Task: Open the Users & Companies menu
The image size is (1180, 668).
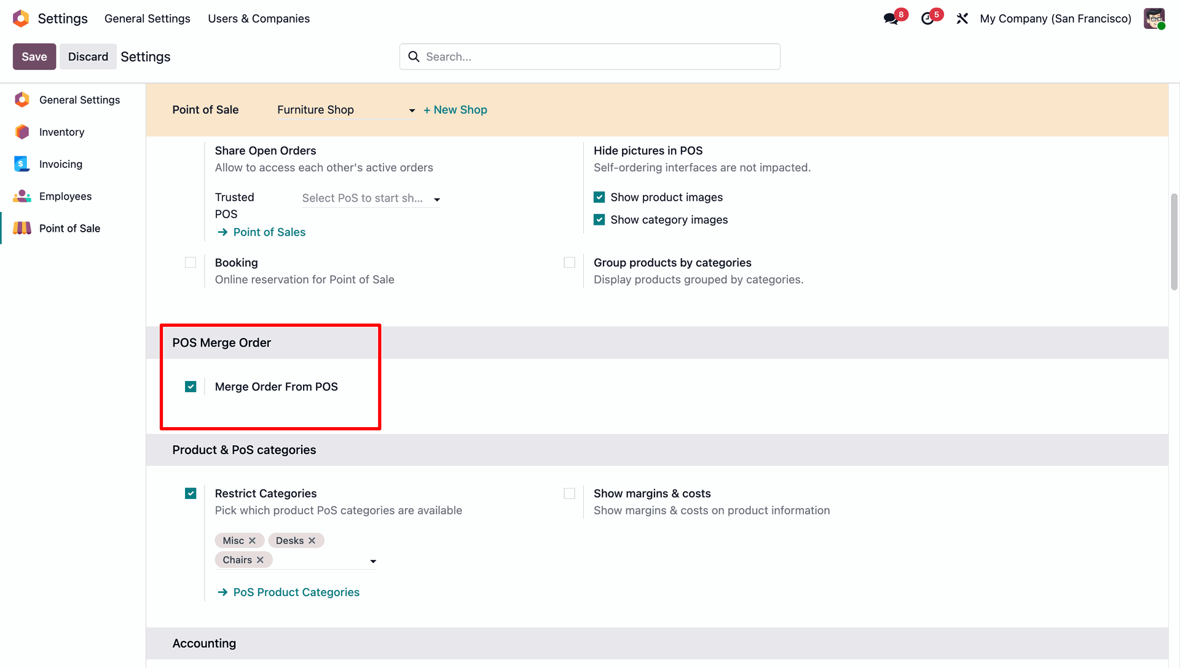Action: point(259,18)
